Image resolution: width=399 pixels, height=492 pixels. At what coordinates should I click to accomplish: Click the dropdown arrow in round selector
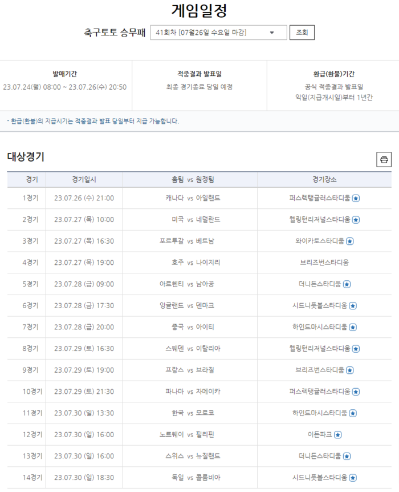(x=271, y=33)
